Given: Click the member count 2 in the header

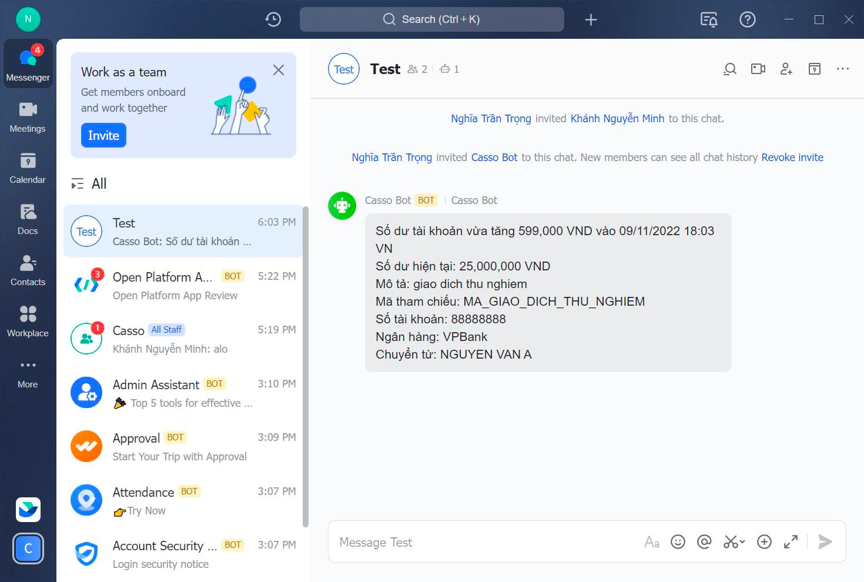Looking at the screenshot, I should [x=417, y=69].
